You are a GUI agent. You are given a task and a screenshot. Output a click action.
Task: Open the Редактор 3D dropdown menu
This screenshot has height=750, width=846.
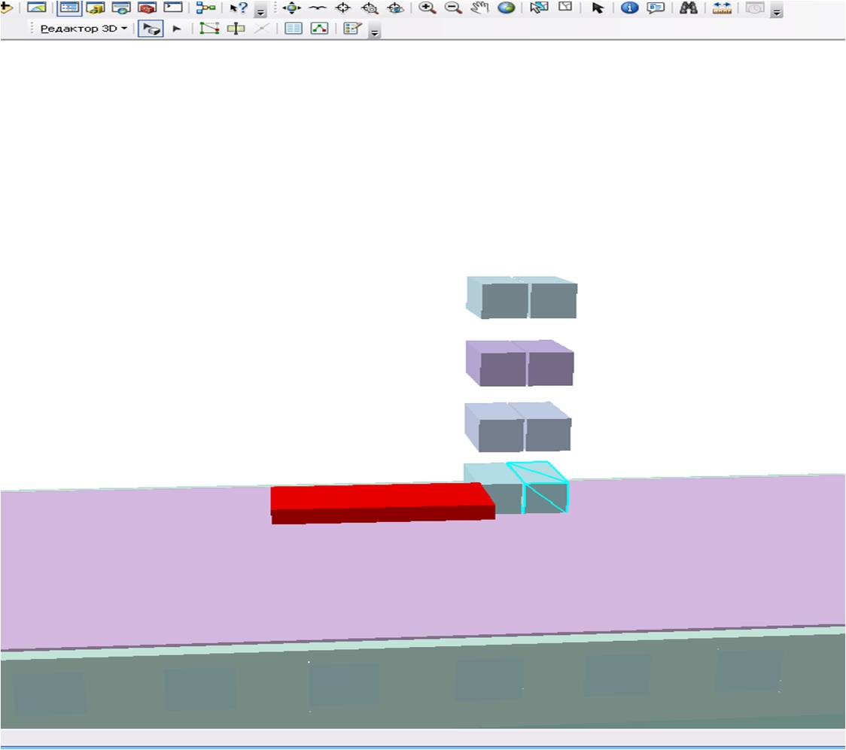tap(84, 29)
